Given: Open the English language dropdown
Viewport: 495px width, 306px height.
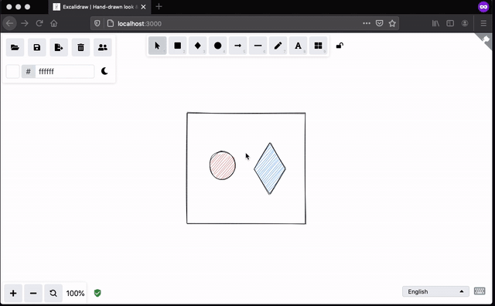Looking at the screenshot, I should click(435, 291).
